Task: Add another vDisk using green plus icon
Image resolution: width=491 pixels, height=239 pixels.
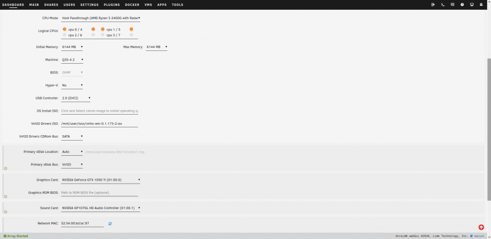Action: click(5, 168)
